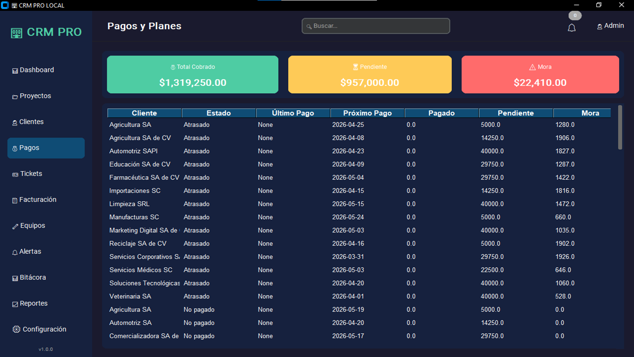This screenshot has height=357, width=634.
Task: Click the Equipos tool icon in sidebar
Action: point(15,226)
